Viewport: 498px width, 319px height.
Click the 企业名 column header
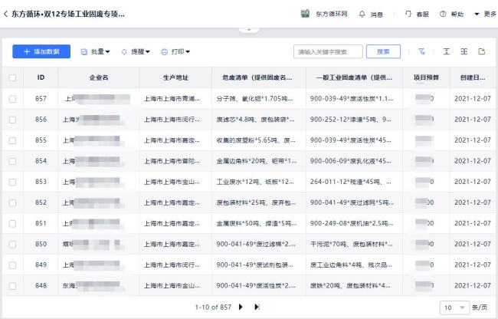click(x=99, y=77)
